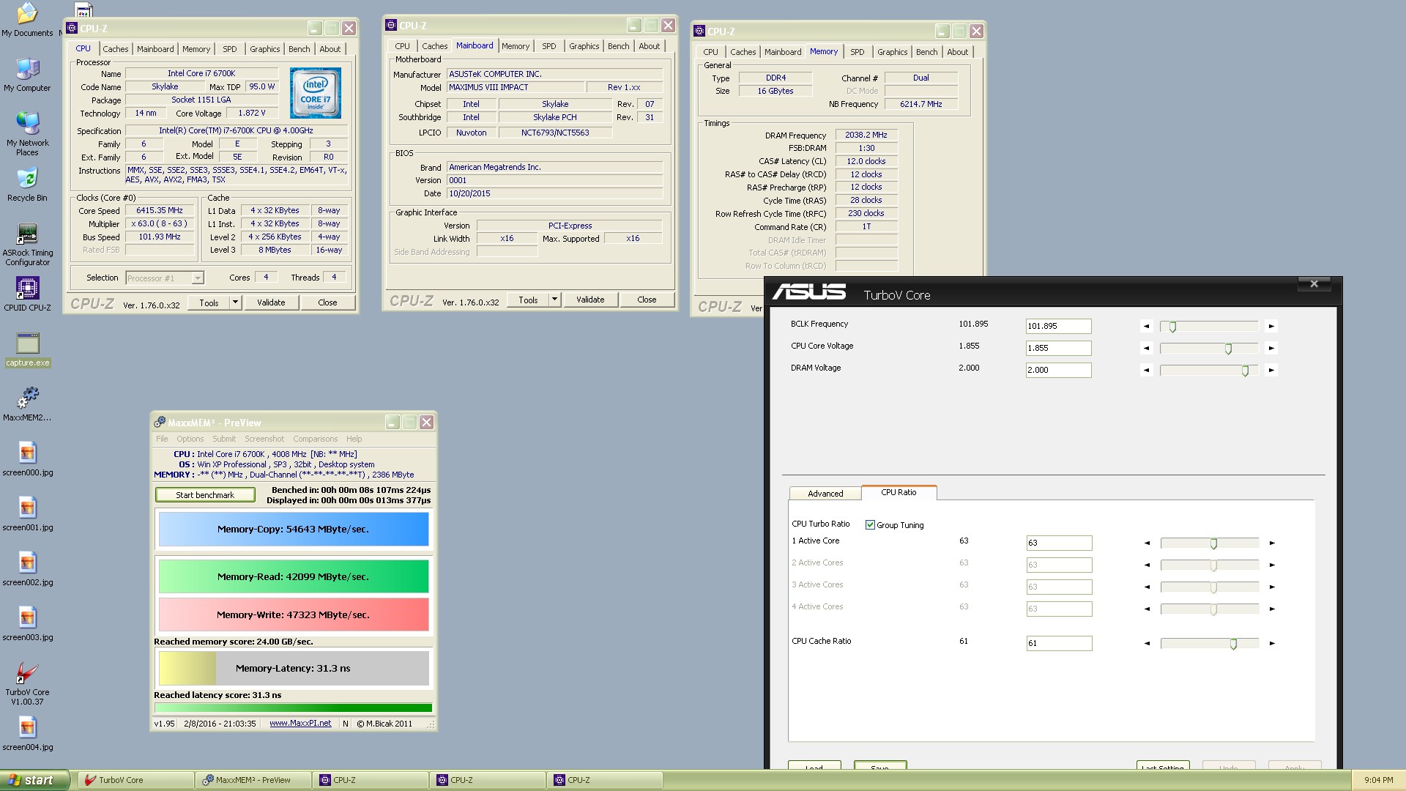Expand the Processor #1 selection dropdown
The width and height of the screenshot is (1406, 791).
click(x=197, y=278)
